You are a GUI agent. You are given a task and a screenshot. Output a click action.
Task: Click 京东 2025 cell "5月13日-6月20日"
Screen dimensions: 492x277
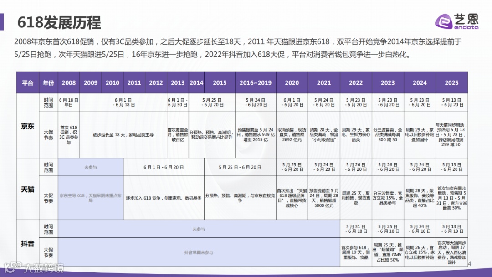click(x=452, y=102)
